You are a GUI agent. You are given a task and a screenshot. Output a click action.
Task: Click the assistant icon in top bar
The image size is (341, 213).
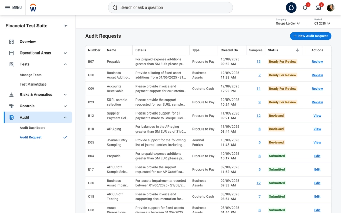tap(291, 7)
